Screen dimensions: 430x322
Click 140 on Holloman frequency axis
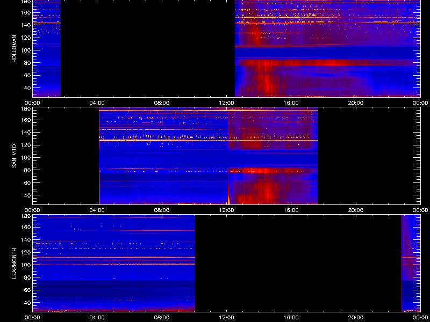[x=25, y=25]
